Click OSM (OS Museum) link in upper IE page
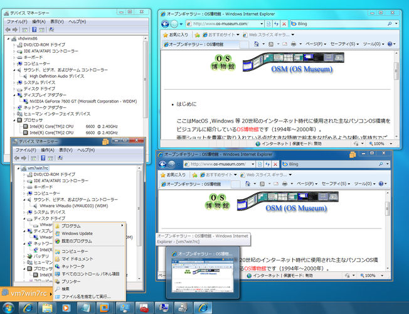 click(302, 69)
